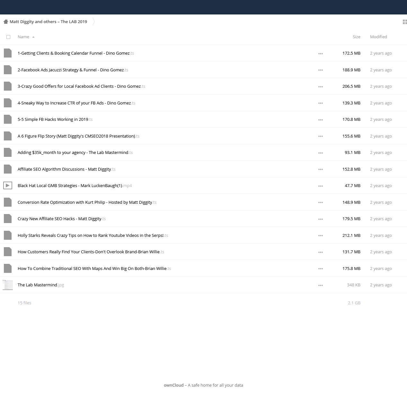Open actions menu for 5-5 Simple FB Hacks

point(320,120)
